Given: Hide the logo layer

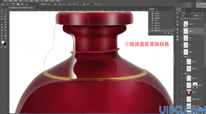Looking at the screenshot, I should click(181, 38).
